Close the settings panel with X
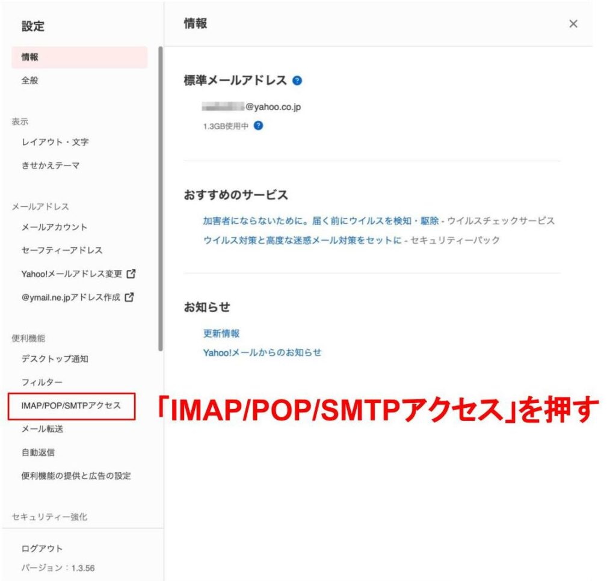 pyautogui.click(x=573, y=23)
